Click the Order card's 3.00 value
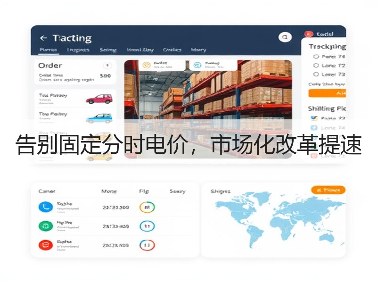Viewport: 377px width, 283px height. coord(105,76)
